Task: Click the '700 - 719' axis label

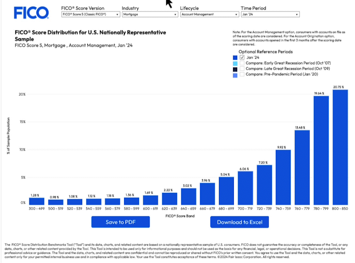Action: pos(245,208)
